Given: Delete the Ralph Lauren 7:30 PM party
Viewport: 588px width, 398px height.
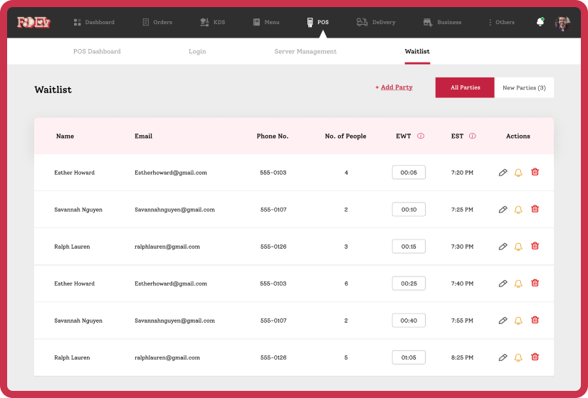Looking at the screenshot, I should click(x=535, y=246).
